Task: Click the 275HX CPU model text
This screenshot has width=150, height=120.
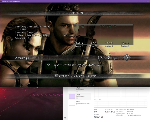Action: [x=22, y=30]
